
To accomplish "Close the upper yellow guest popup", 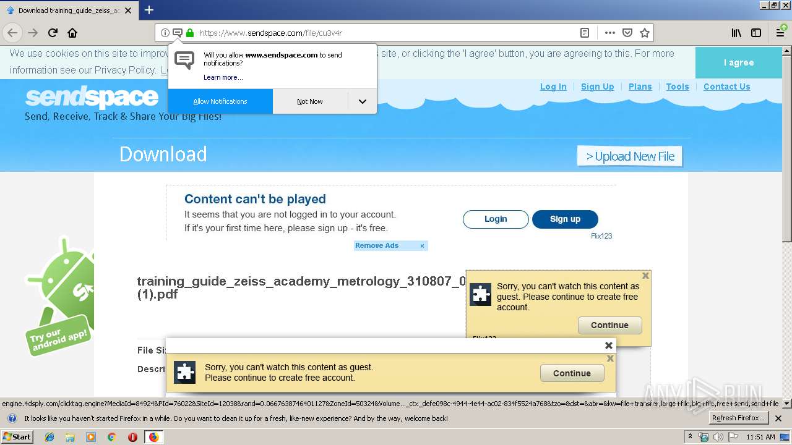I will (645, 276).
